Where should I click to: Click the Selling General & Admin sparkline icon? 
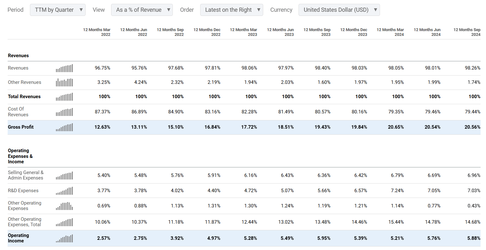64,176
